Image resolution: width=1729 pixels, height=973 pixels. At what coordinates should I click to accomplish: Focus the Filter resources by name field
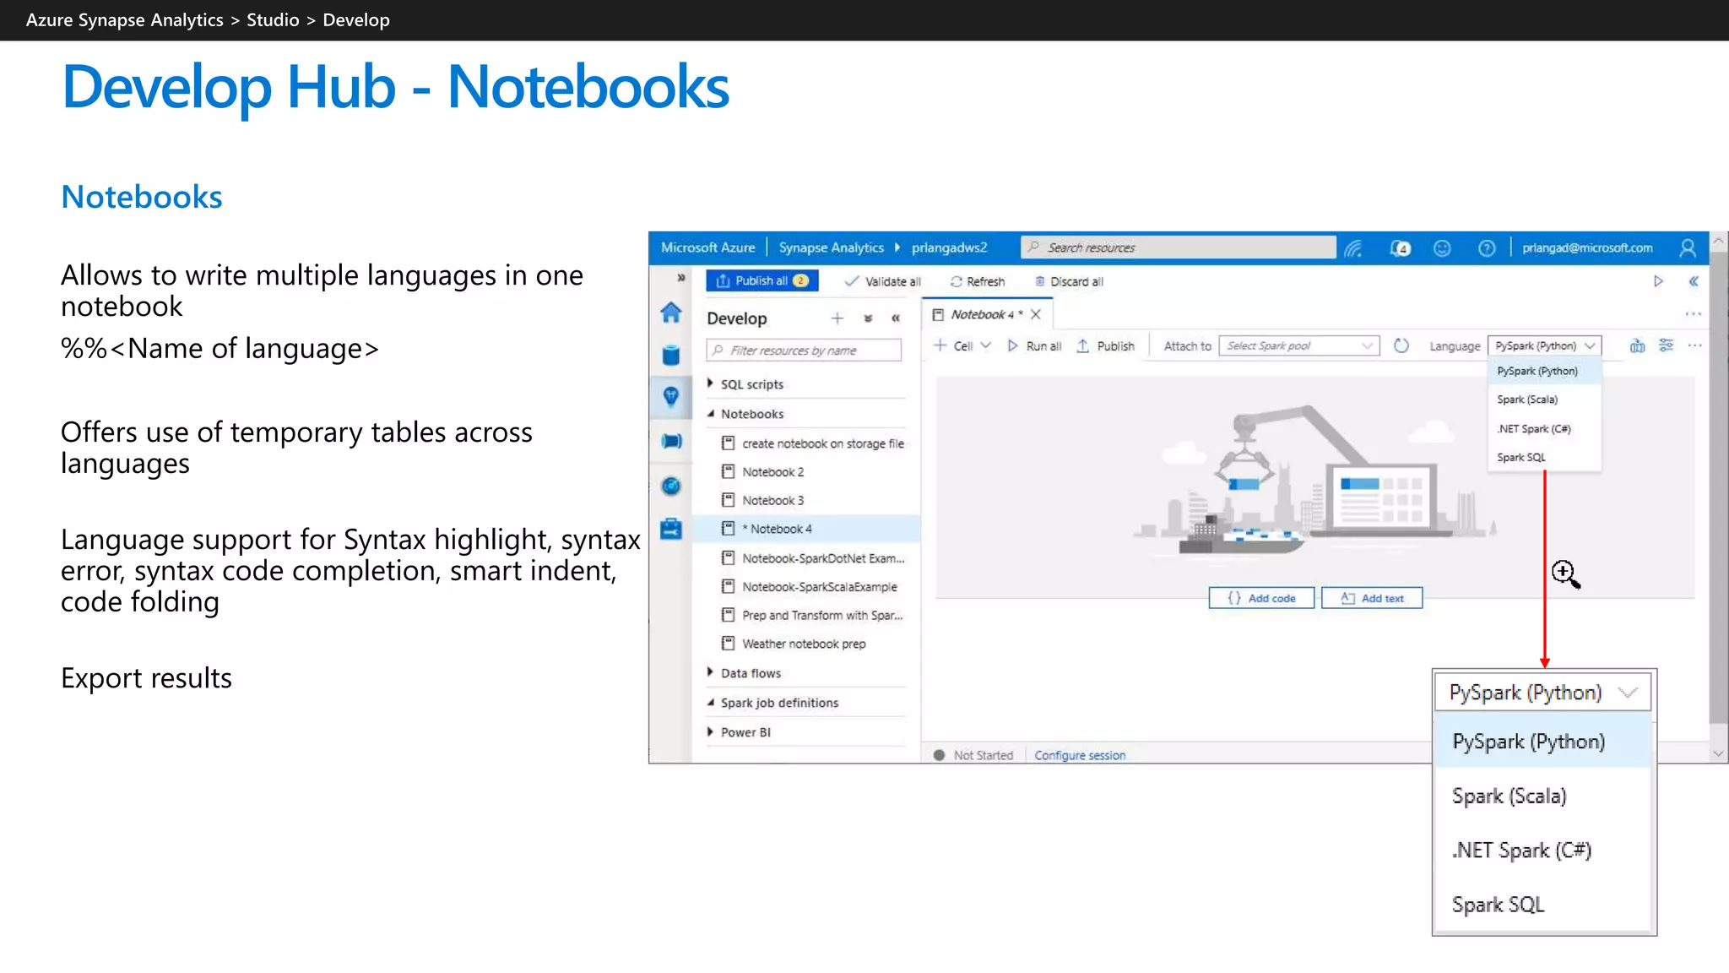(x=804, y=351)
